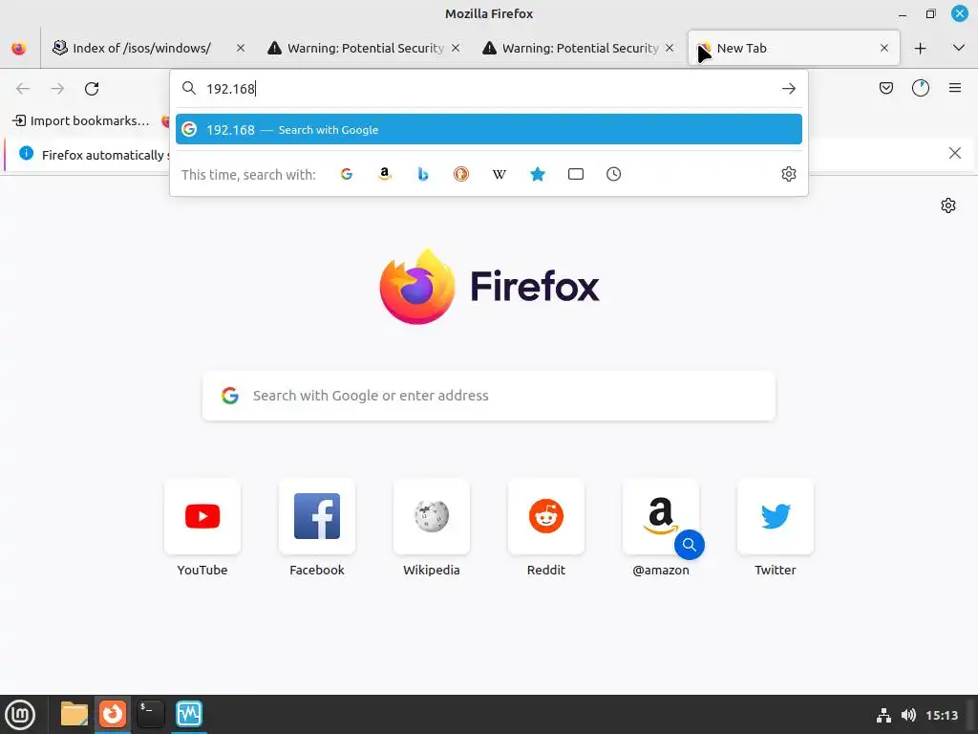Search this time with Bing icon

(423, 174)
